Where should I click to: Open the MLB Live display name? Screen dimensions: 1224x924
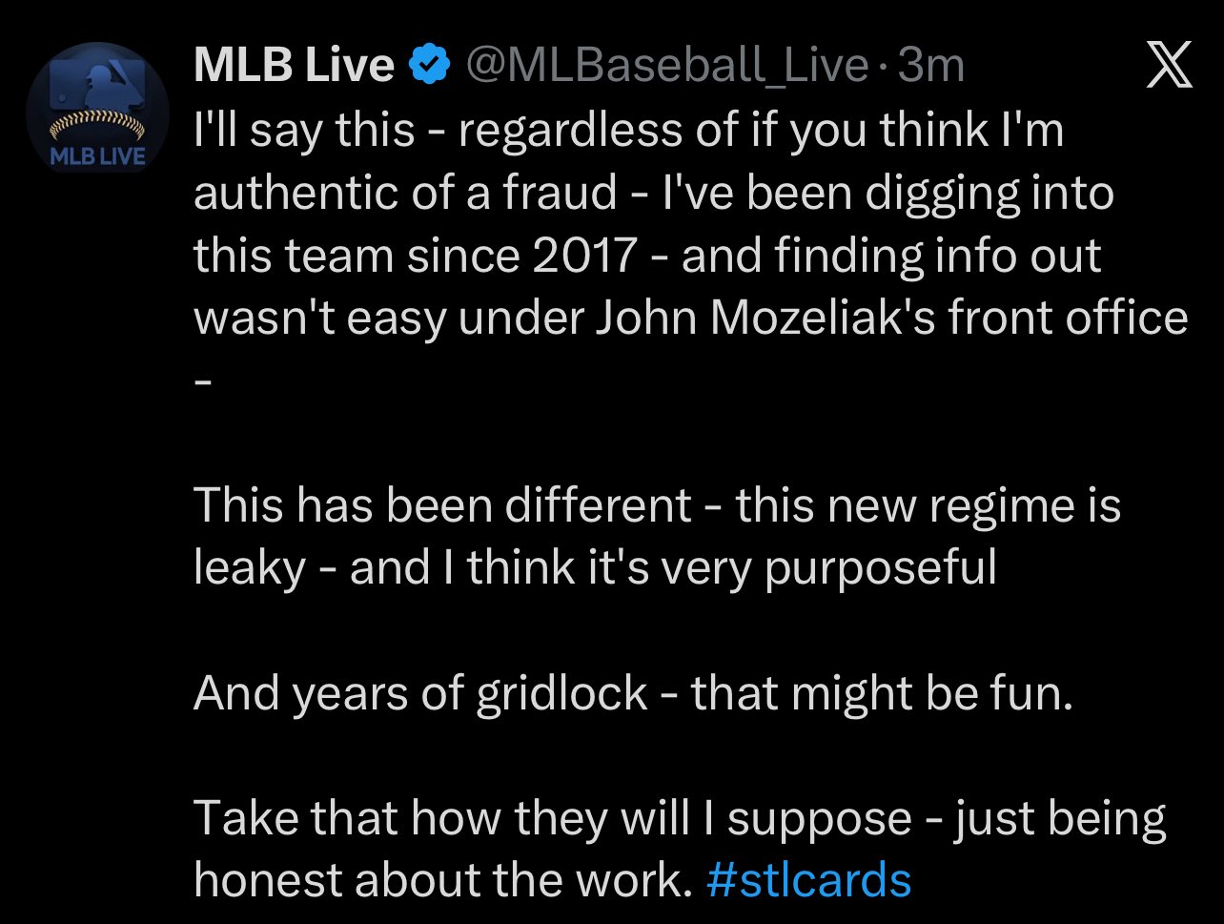click(294, 66)
